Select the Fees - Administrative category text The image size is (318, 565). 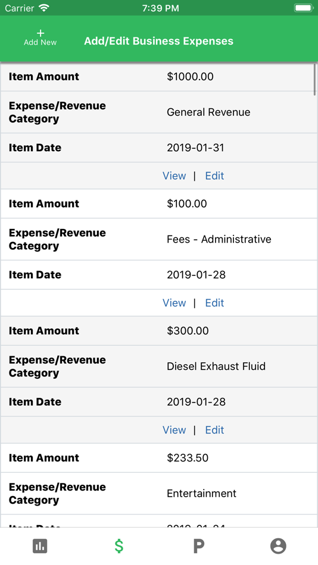pos(219,239)
